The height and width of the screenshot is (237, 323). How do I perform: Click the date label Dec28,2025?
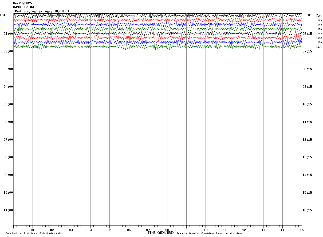[x=22, y=3]
